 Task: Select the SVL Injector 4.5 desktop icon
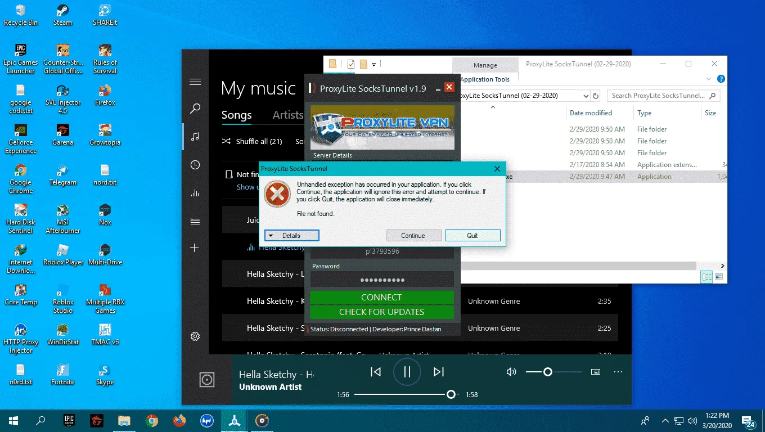point(63,99)
